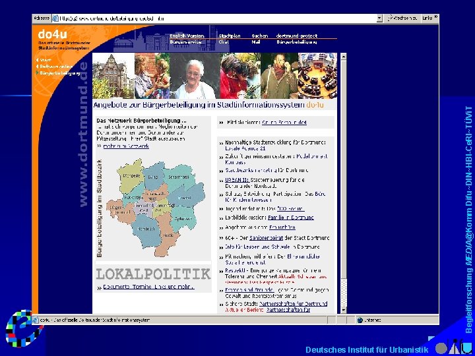Click the 'Wechseln zu' go button
Viewport: 475px width, 356px height.
(402, 18)
